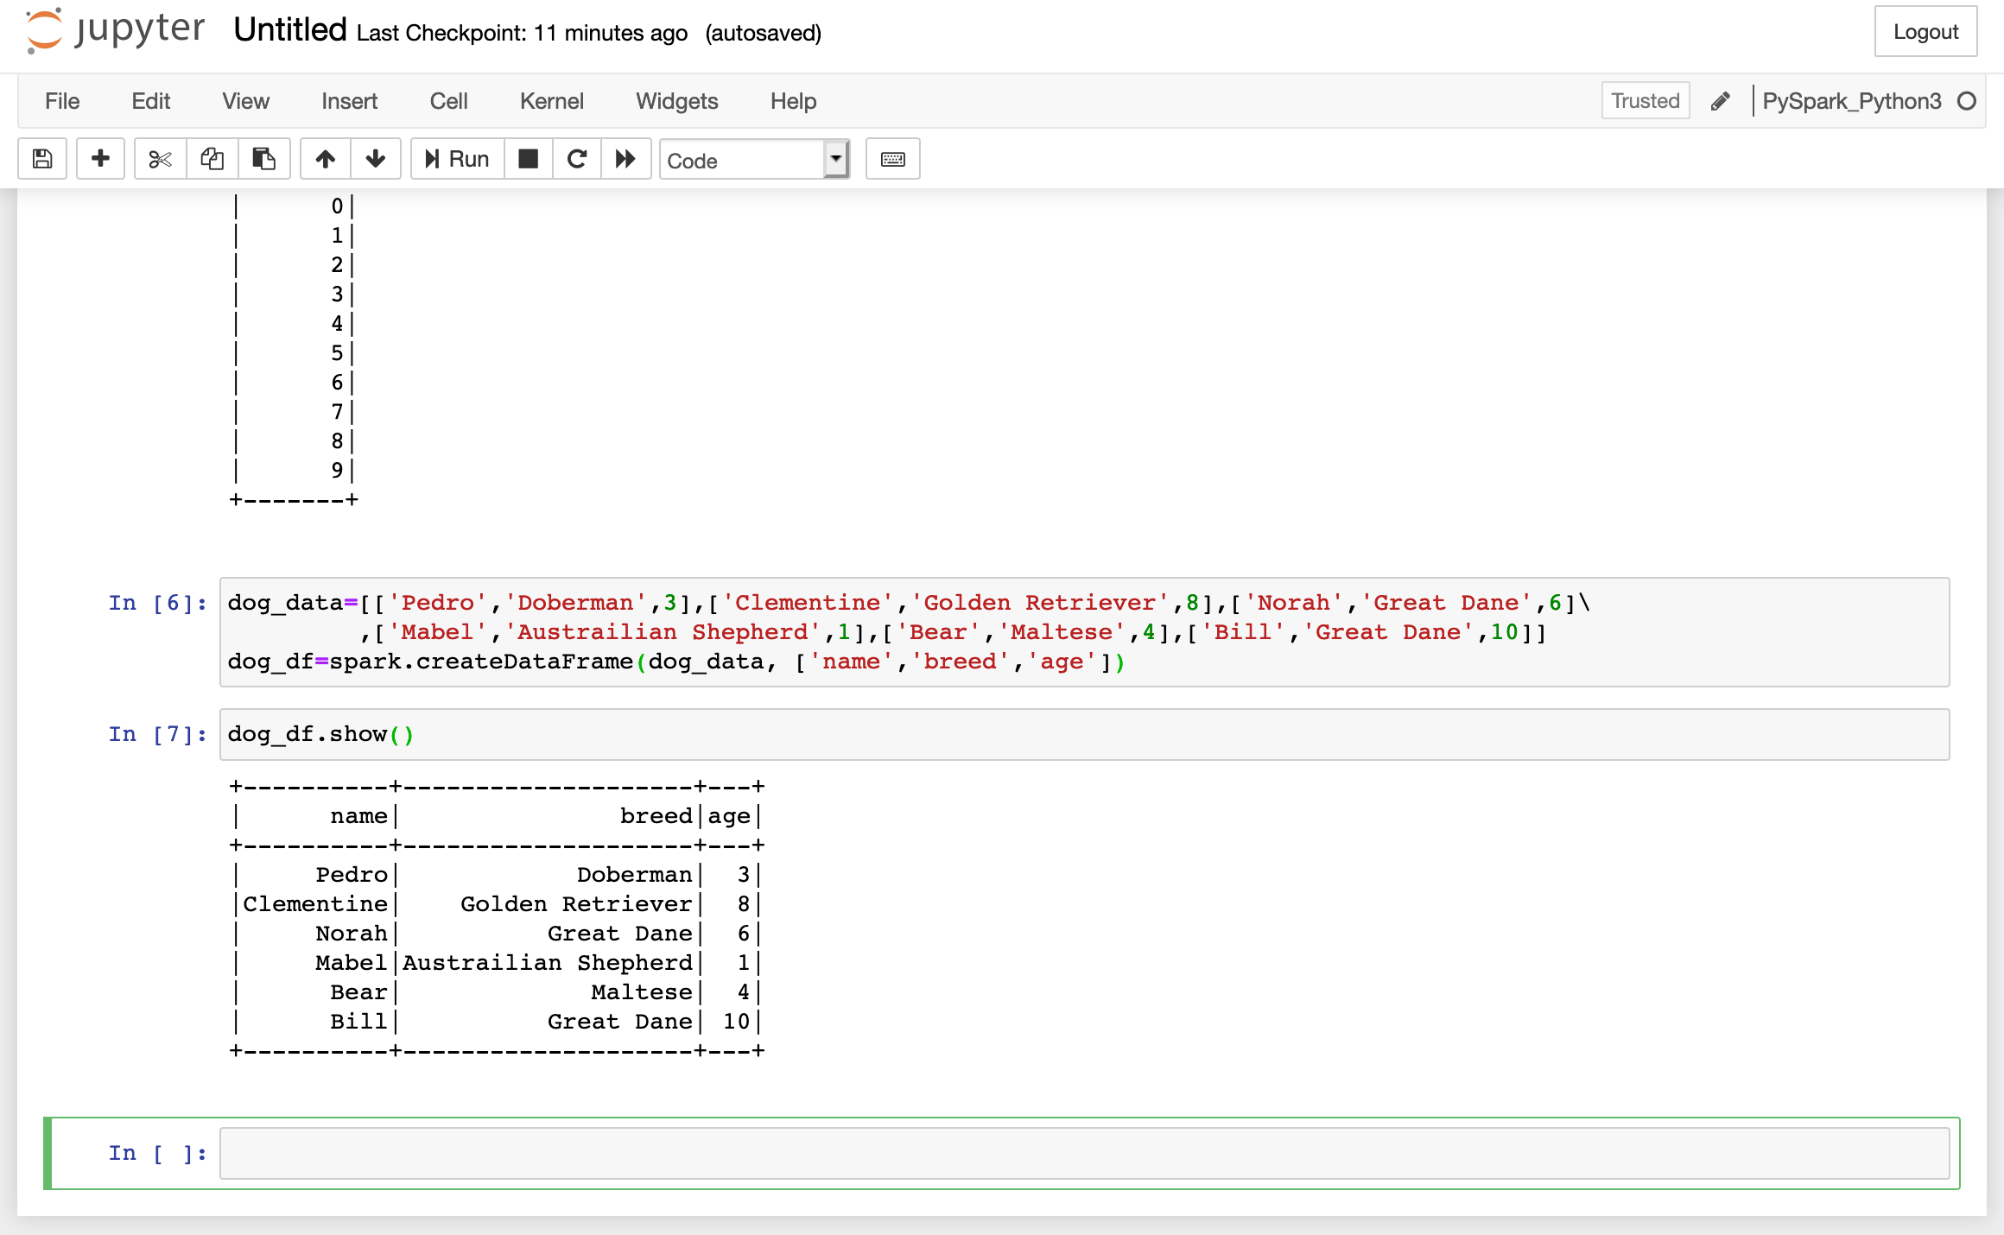Open the Edit menu
Image resolution: width=2004 pixels, height=1235 pixels.
(x=151, y=101)
